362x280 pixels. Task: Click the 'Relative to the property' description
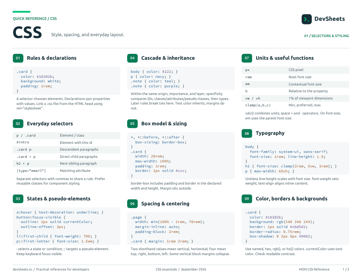[308, 91]
